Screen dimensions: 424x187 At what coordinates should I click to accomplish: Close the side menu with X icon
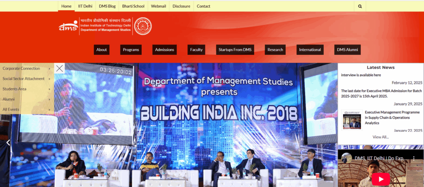click(60, 69)
